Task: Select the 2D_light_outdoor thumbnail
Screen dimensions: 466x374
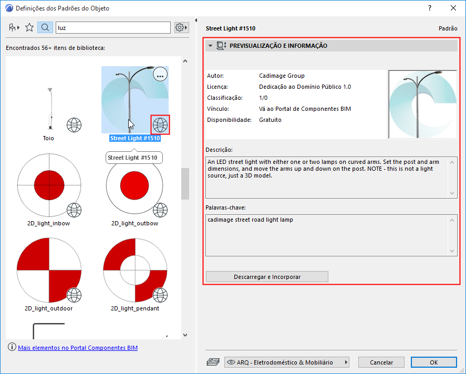Action: tap(49, 270)
